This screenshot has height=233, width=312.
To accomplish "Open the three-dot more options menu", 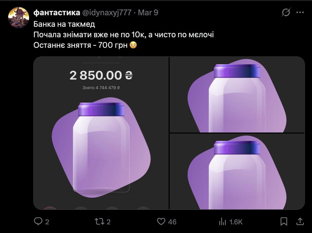I will [x=300, y=12].
